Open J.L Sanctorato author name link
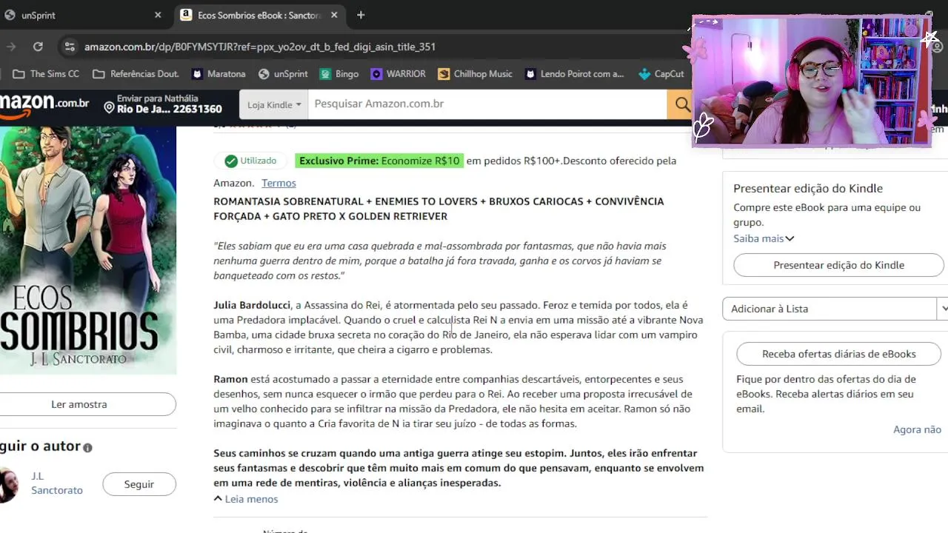 pos(57,483)
